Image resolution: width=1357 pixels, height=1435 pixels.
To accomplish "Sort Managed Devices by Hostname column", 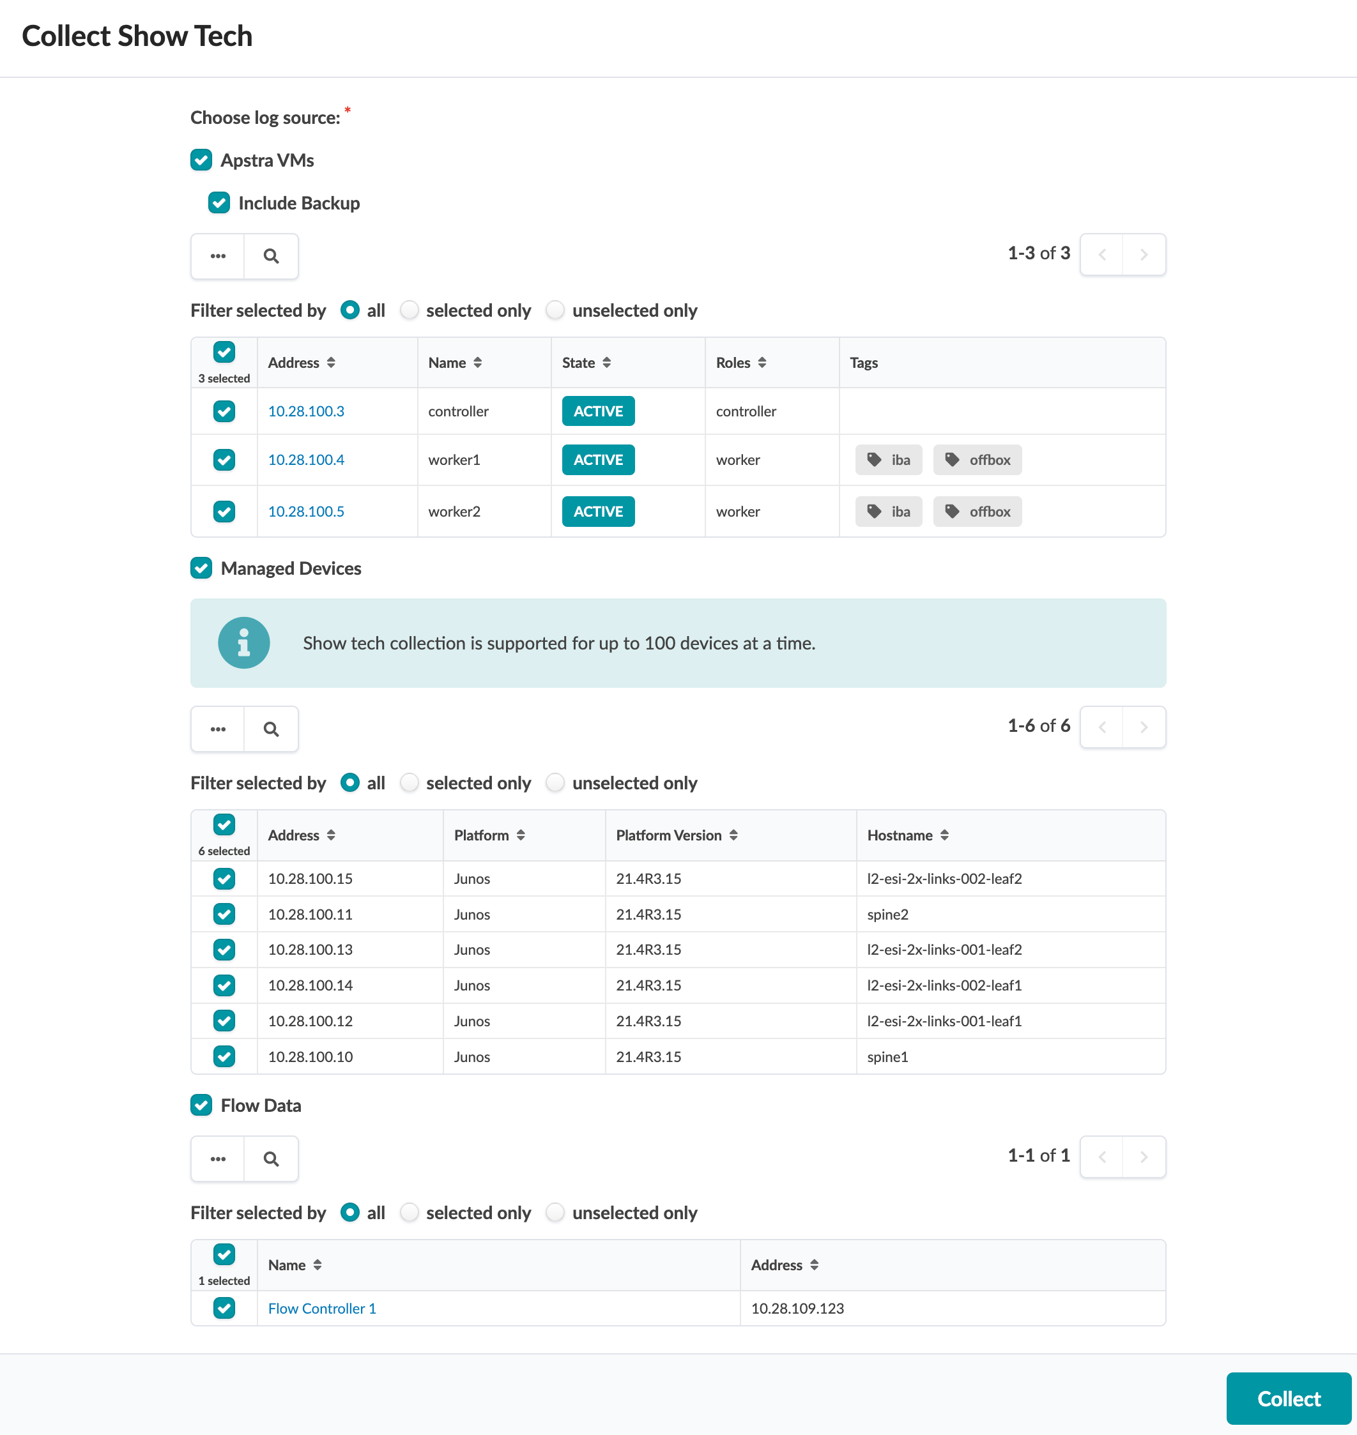I will pos(944,836).
